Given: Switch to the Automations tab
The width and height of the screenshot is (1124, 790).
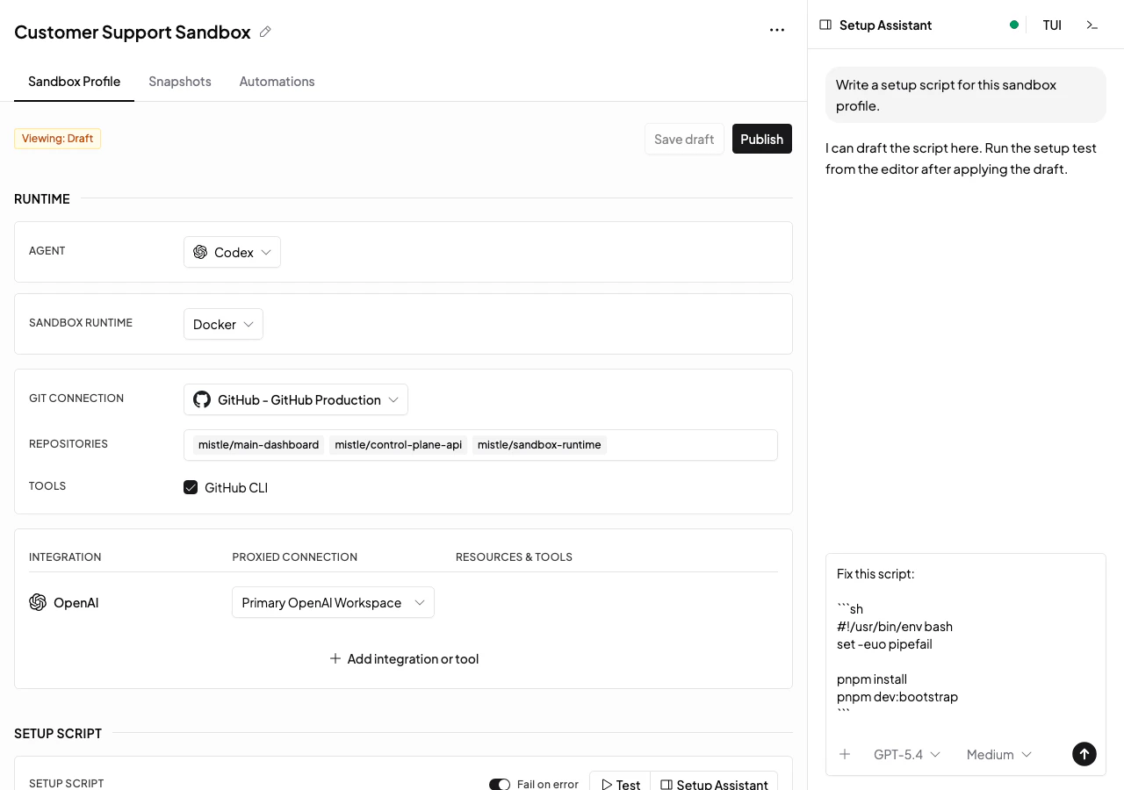Looking at the screenshot, I should coord(277,81).
